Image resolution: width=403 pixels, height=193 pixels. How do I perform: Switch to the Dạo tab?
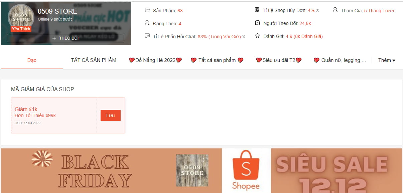point(32,60)
